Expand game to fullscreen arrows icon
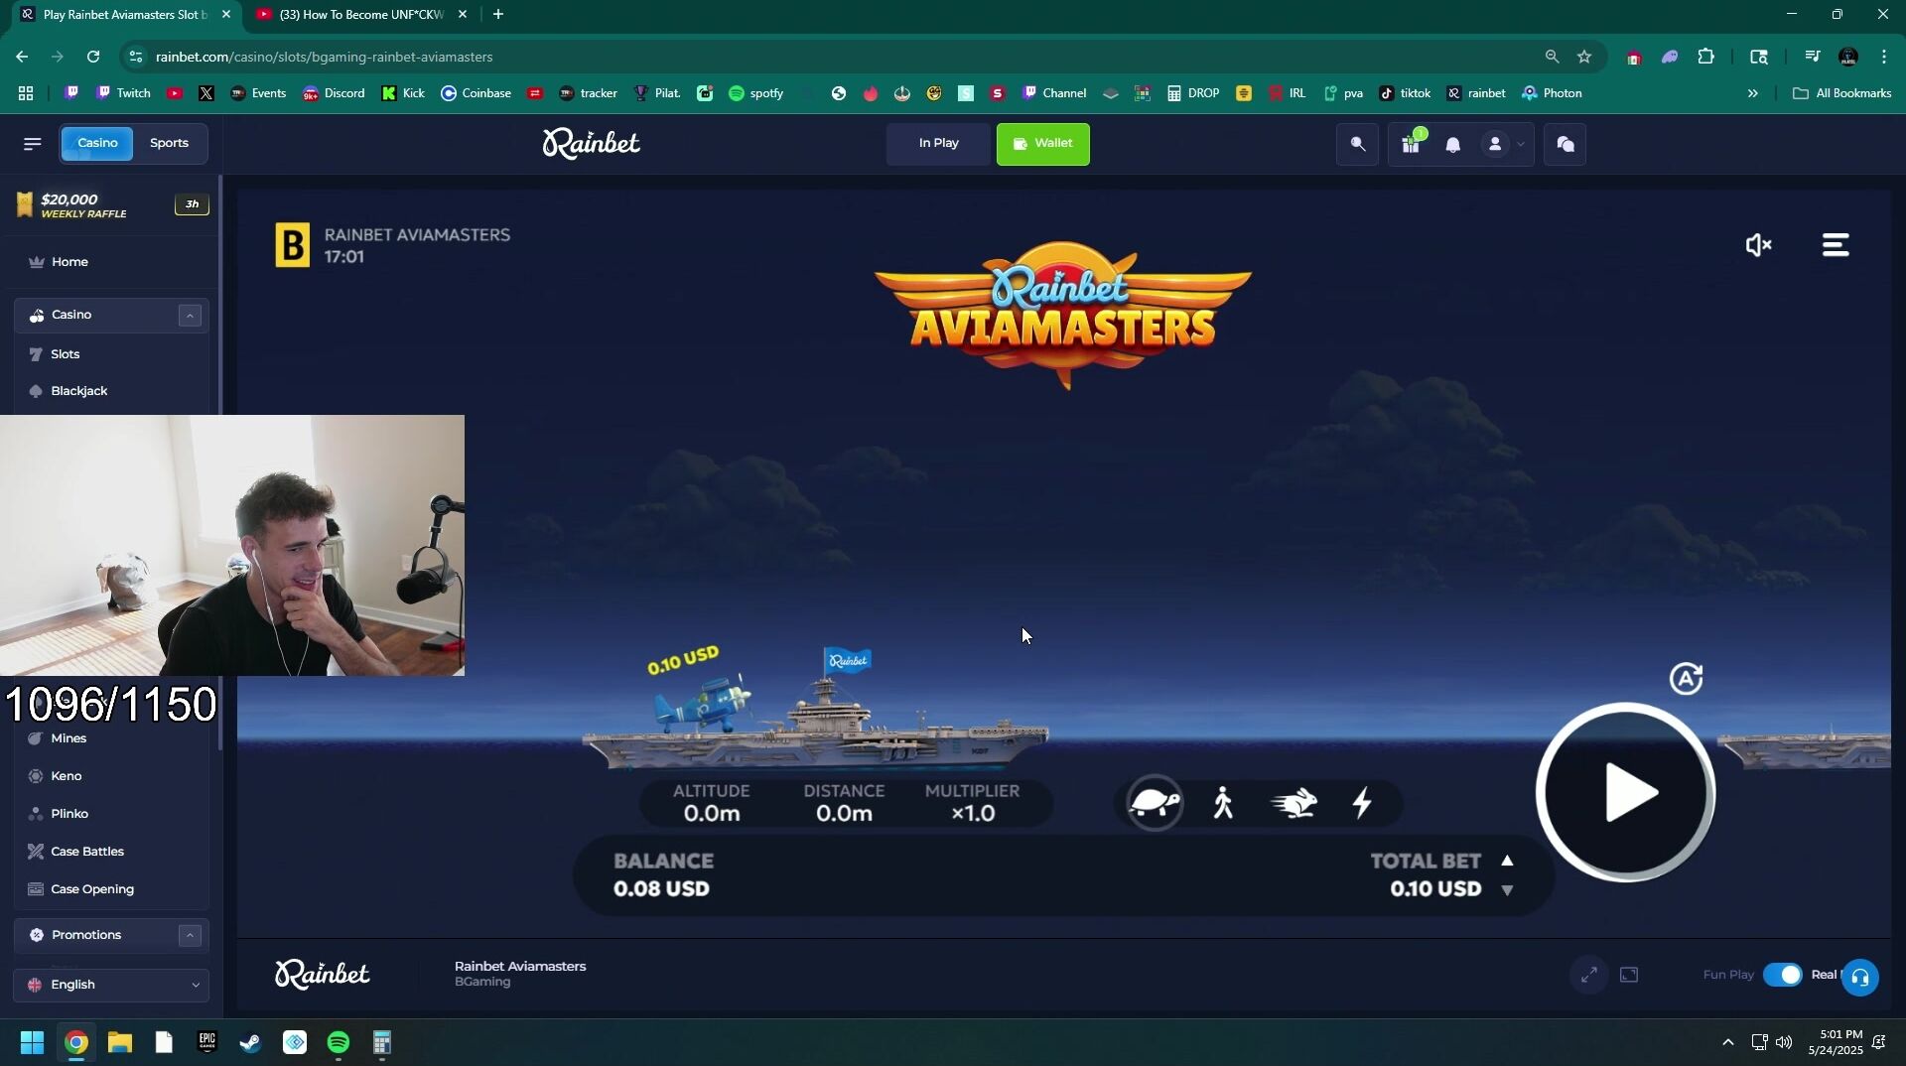Viewport: 1906px width, 1066px height. [1588, 976]
